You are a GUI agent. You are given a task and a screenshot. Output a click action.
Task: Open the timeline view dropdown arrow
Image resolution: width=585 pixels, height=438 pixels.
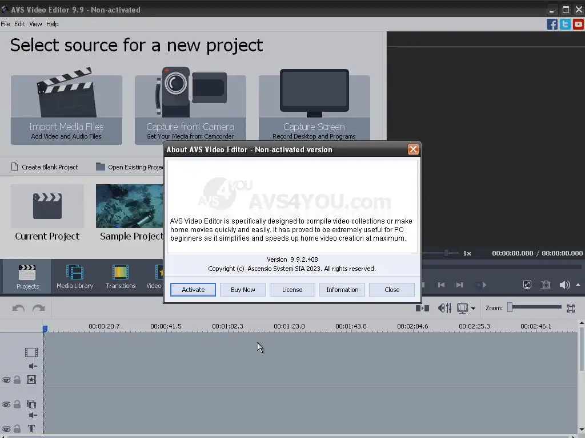(473, 309)
